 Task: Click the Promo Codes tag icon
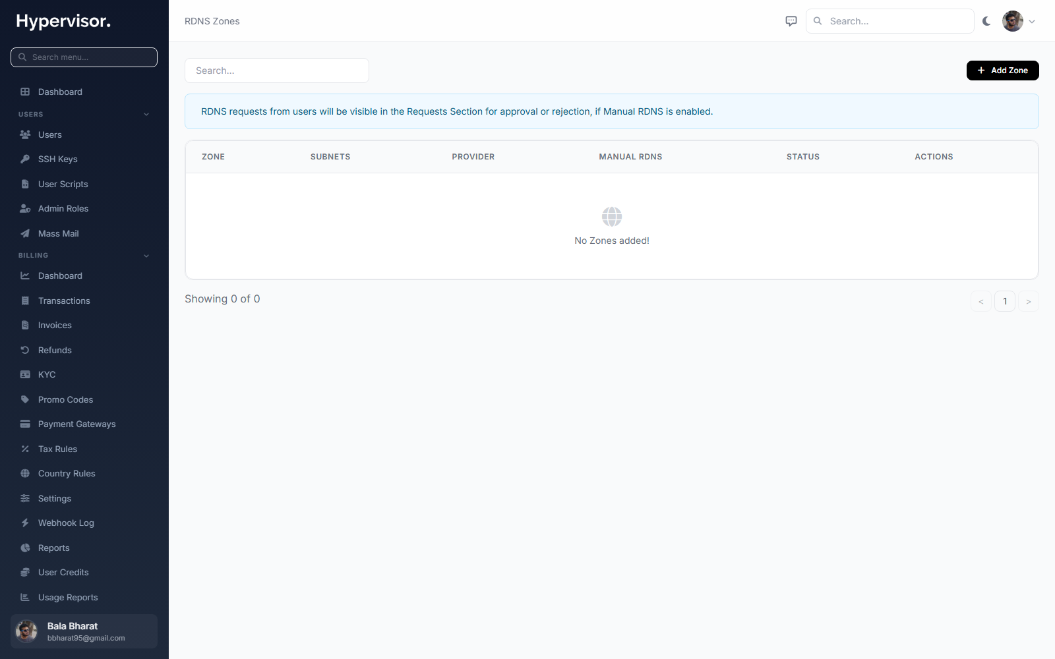coord(25,399)
